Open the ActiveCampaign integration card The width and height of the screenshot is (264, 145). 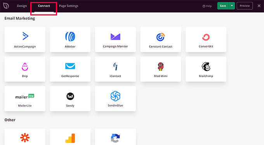[25, 39]
